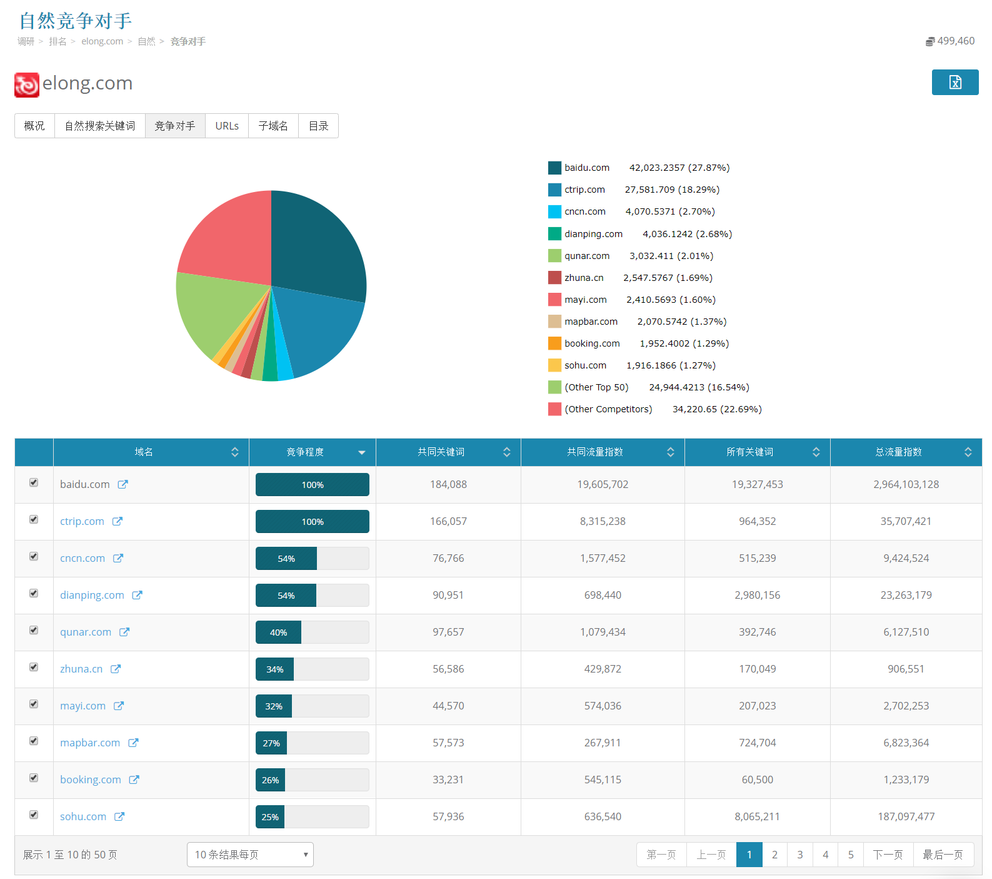The image size is (992, 879).
Task: Click the credits coin icon beside 499,460
Action: tap(930, 41)
